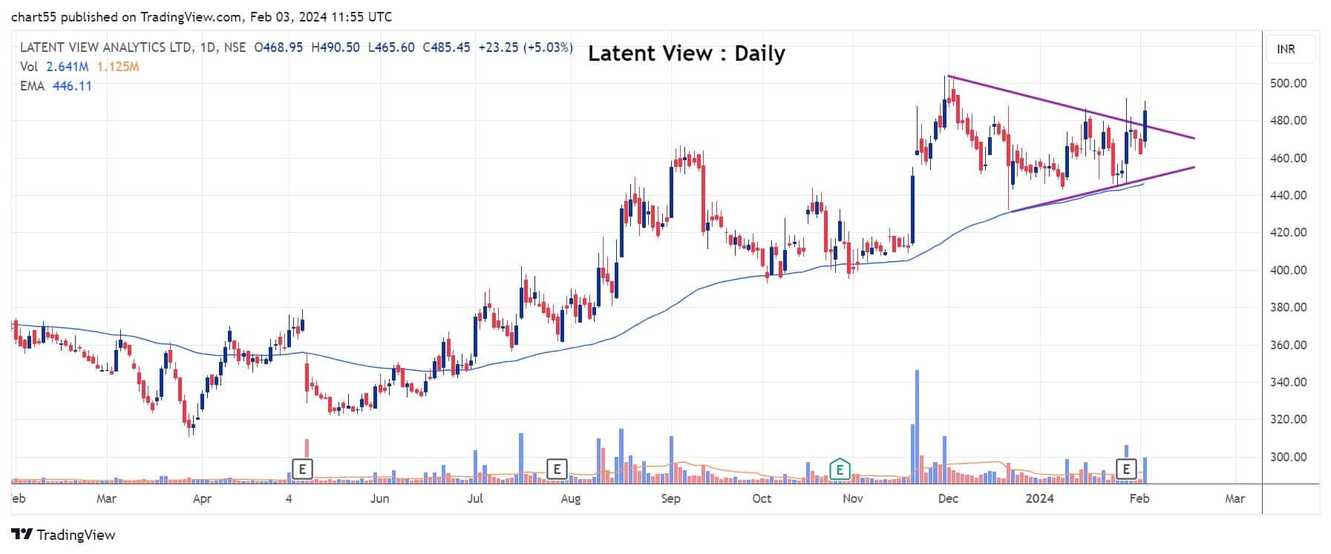
Task: Click the earnings E marker near February 2024
Action: pos(1126,469)
